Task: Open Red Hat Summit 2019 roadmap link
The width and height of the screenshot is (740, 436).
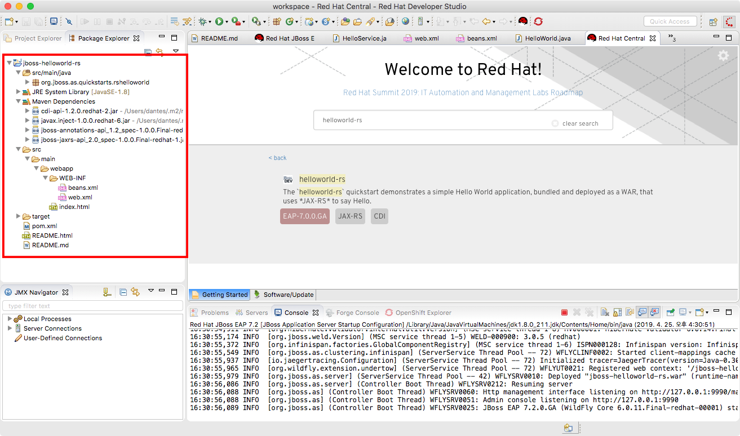Action: pos(463,92)
